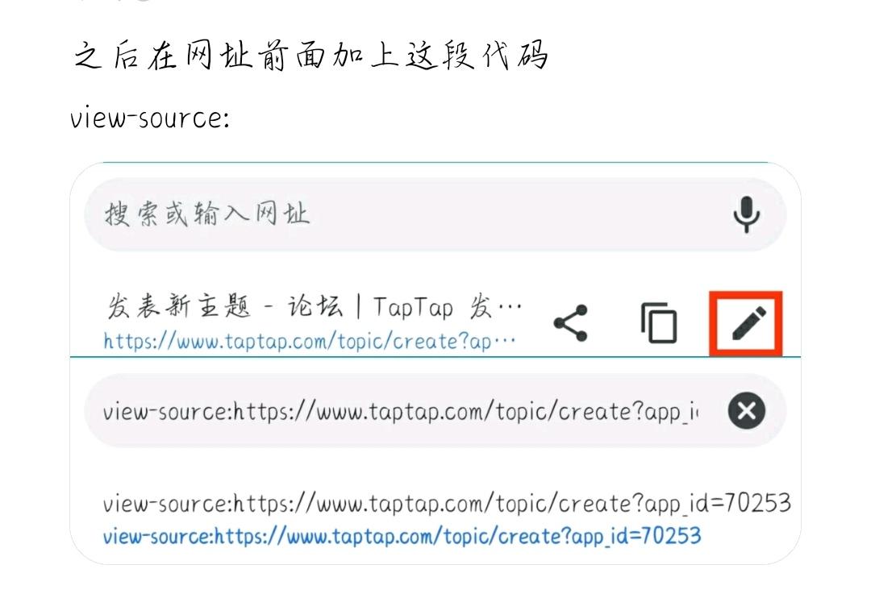Tap the ellipsis ending the page title
Screen dimensions: 871x594
click(510, 306)
